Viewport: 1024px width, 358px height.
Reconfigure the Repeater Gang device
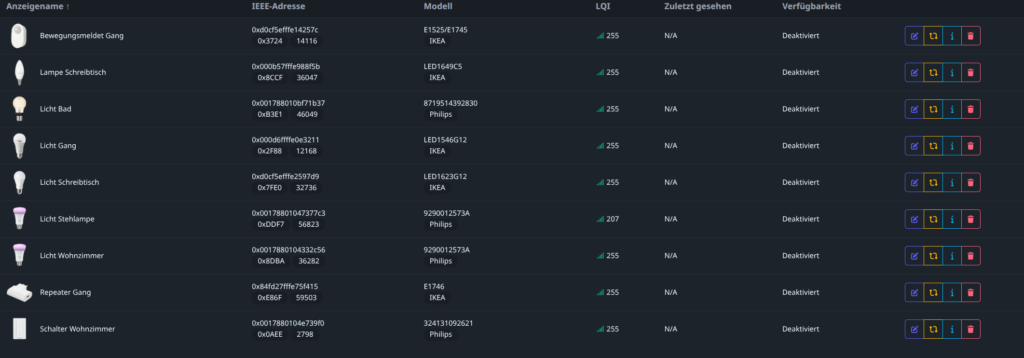click(933, 292)
